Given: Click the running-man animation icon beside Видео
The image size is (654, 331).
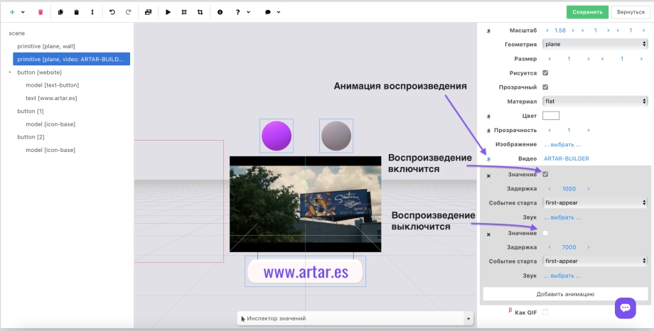Looking at the screenshot, I should pyautogui.click(x=488, y=158).
